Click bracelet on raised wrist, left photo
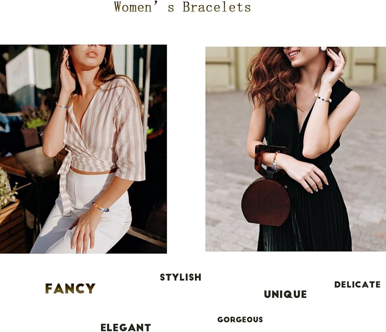Screen dimensions: 386x332 61,105
